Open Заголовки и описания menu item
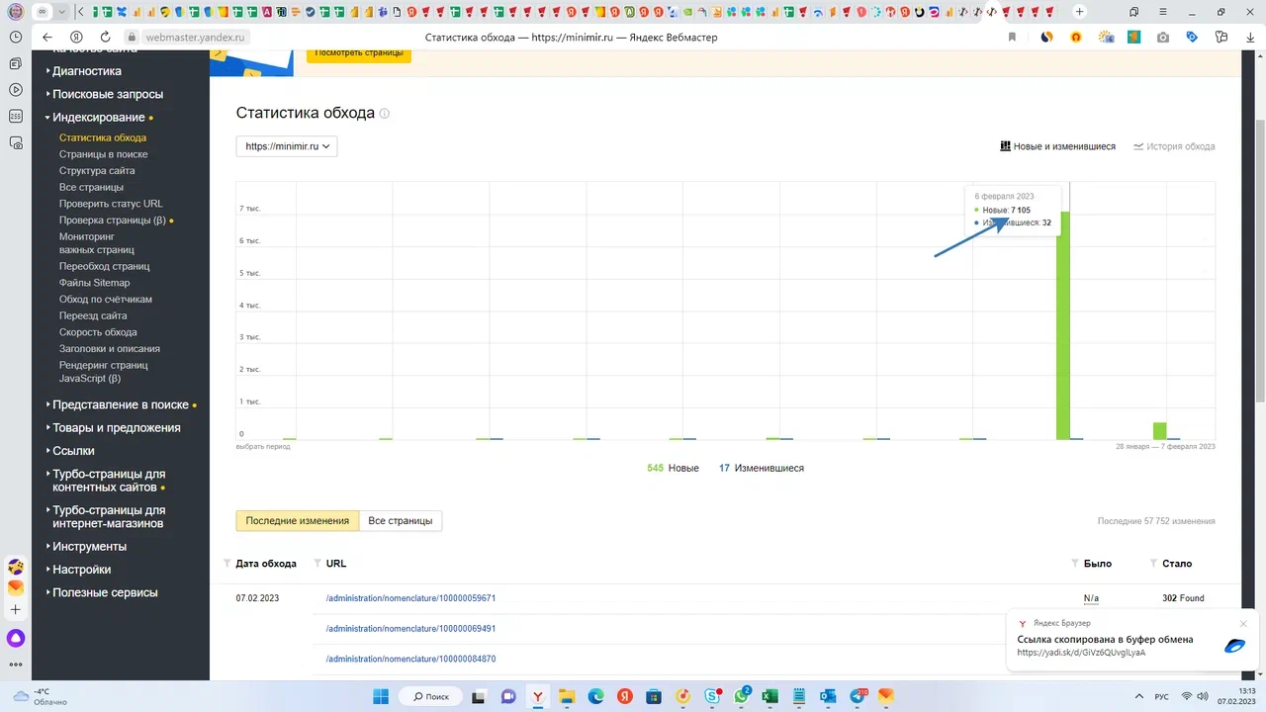The width and height of the screenshot is (1266, 712). pos(110,349)
